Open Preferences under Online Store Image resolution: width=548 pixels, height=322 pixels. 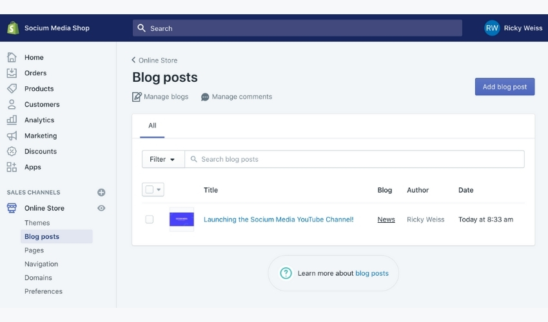click(x=43, y=291)
